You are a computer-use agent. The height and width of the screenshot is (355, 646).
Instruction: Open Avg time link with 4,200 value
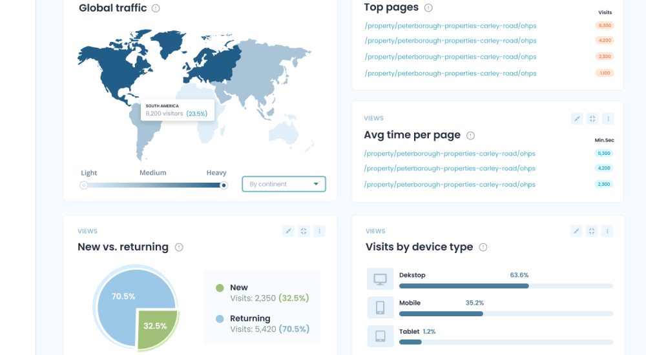[x=450, y=168]
